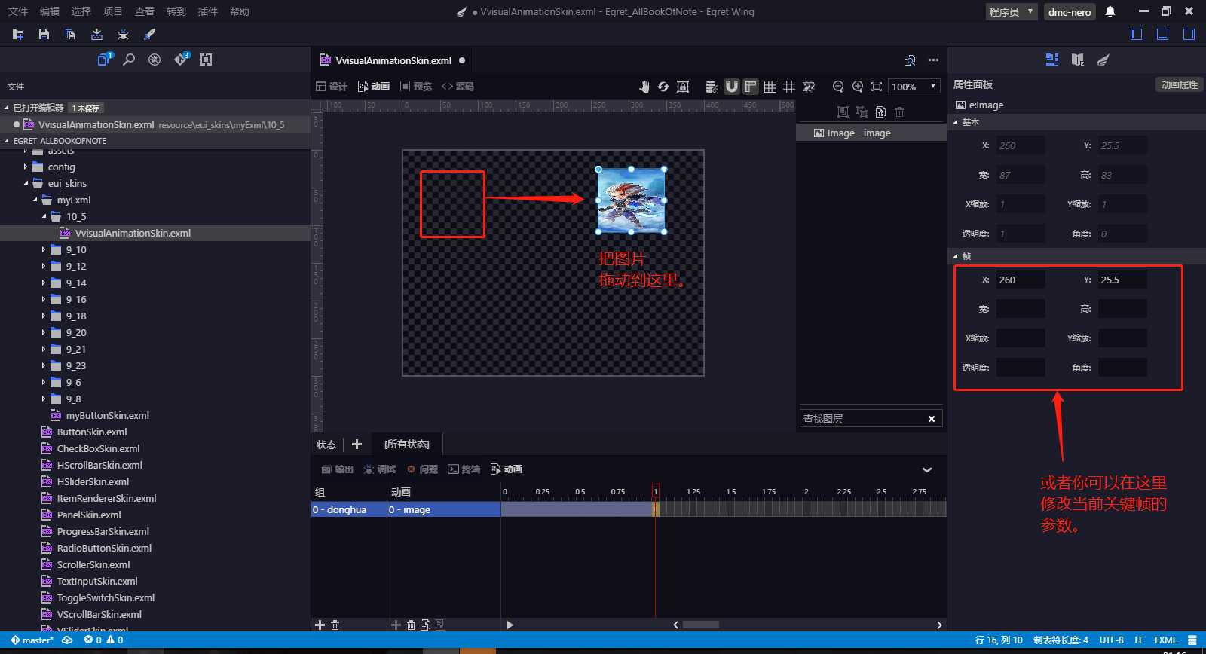1206x654 pixels.
Task: Switch to the 预览 preview view tab
Action: (x=416, y=87)
